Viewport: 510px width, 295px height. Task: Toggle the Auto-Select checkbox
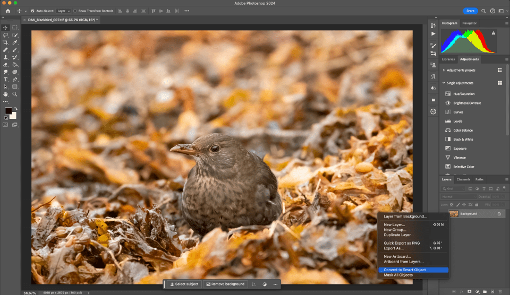pos(32,11)
